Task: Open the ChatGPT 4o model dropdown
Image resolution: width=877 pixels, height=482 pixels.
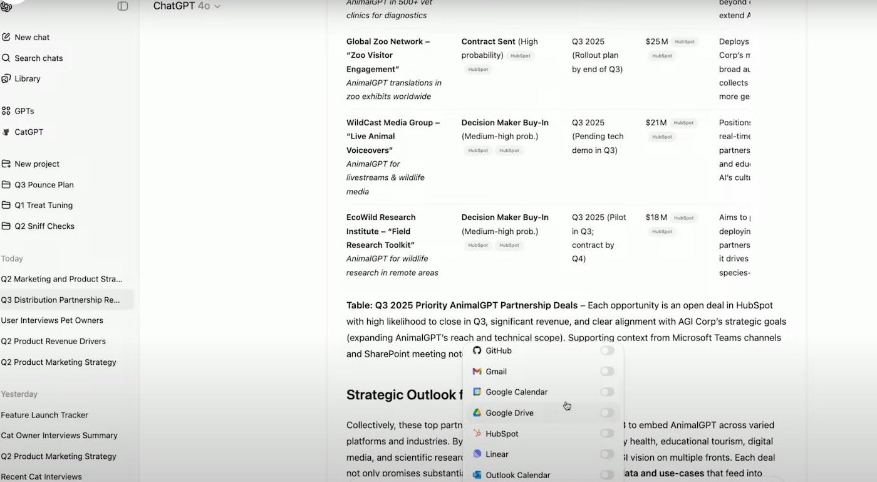Action: (187, 6)
